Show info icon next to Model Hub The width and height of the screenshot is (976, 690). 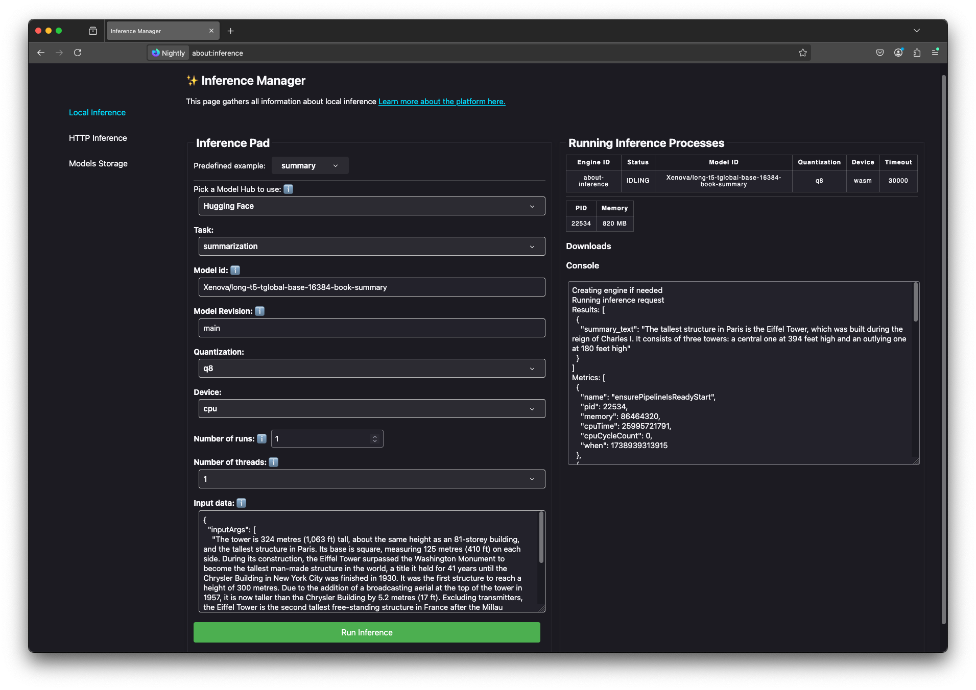coord(288,189)
